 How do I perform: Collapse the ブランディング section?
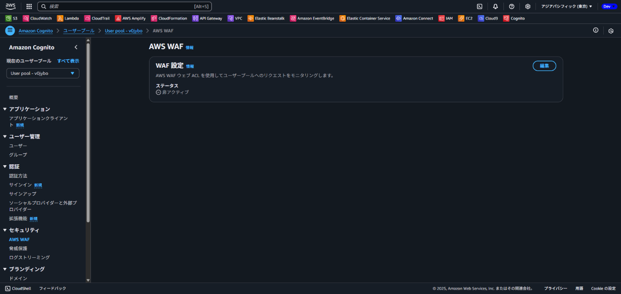(5, 269)
